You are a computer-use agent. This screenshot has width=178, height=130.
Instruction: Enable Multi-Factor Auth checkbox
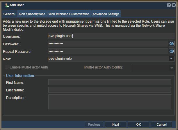pos(6,67)
